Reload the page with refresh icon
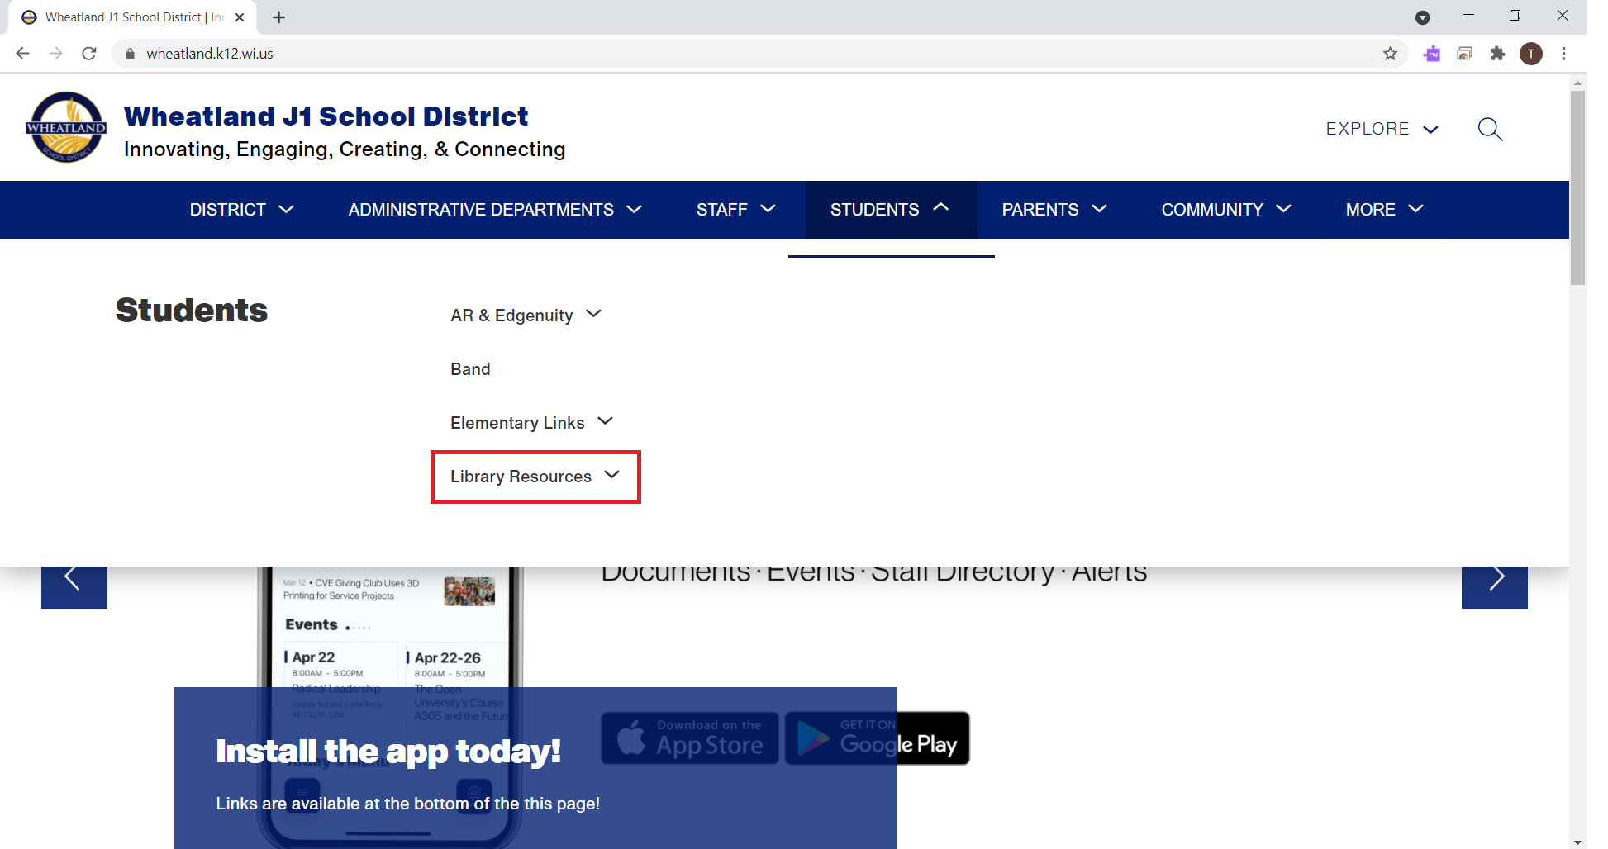The height and width of the screenshot is (849, 1608). (89, 54)
